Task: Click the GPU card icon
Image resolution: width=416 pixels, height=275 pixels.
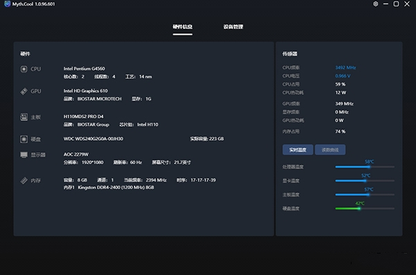Action: coord(24,91)
